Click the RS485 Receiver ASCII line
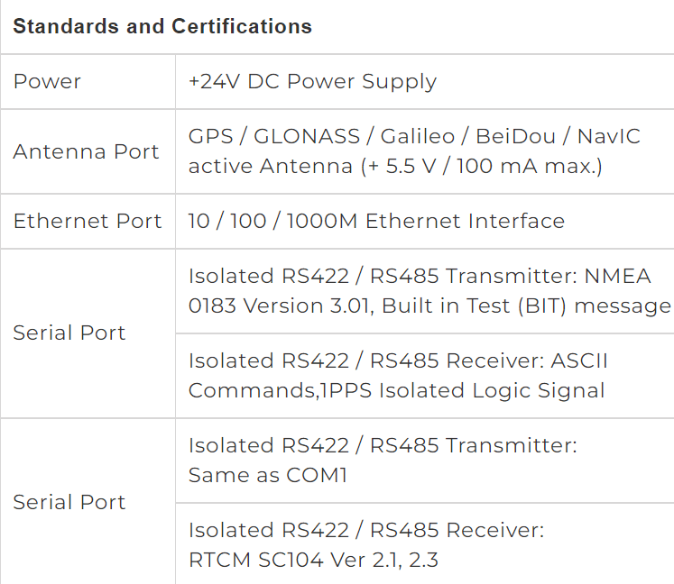Image resolution: width=674 pixels, height=584 pixels. 398,360
